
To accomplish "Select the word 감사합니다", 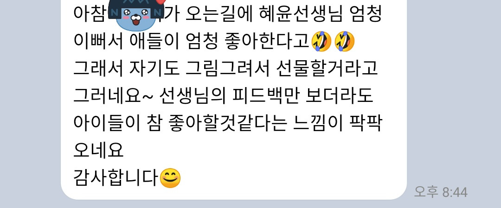I will coord(116,178).
